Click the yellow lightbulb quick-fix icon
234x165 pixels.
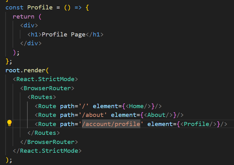pos(9,123)
